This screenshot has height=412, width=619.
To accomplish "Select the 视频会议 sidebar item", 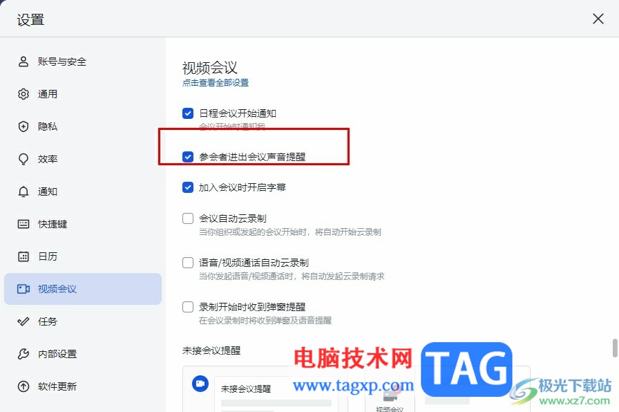I will point(83,289).
